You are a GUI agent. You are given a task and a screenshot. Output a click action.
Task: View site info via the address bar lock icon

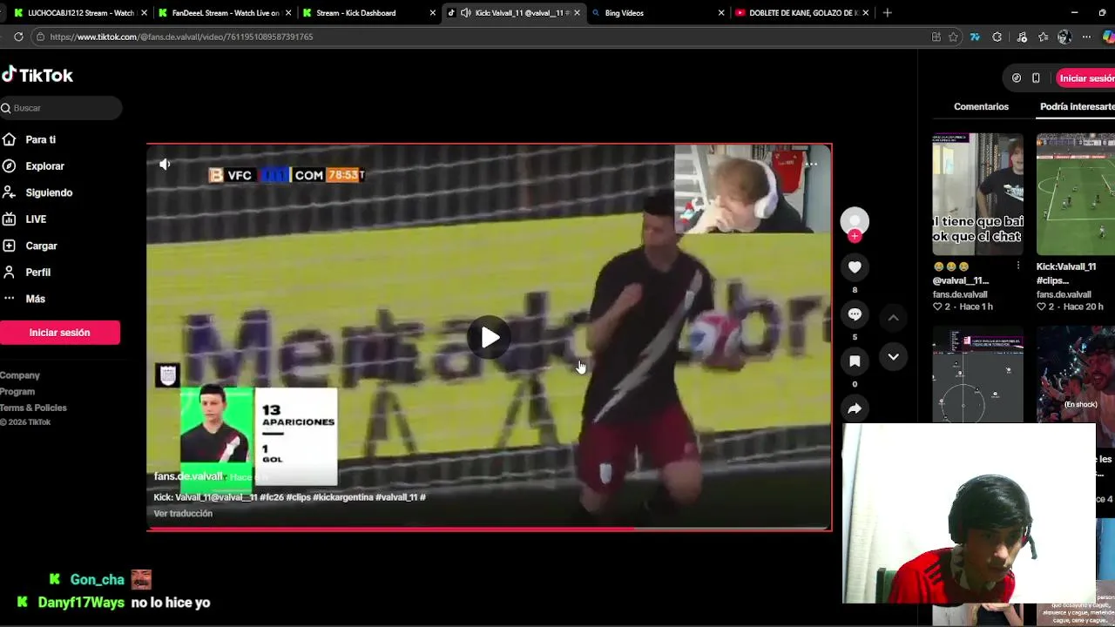click(x=40, y=37)
